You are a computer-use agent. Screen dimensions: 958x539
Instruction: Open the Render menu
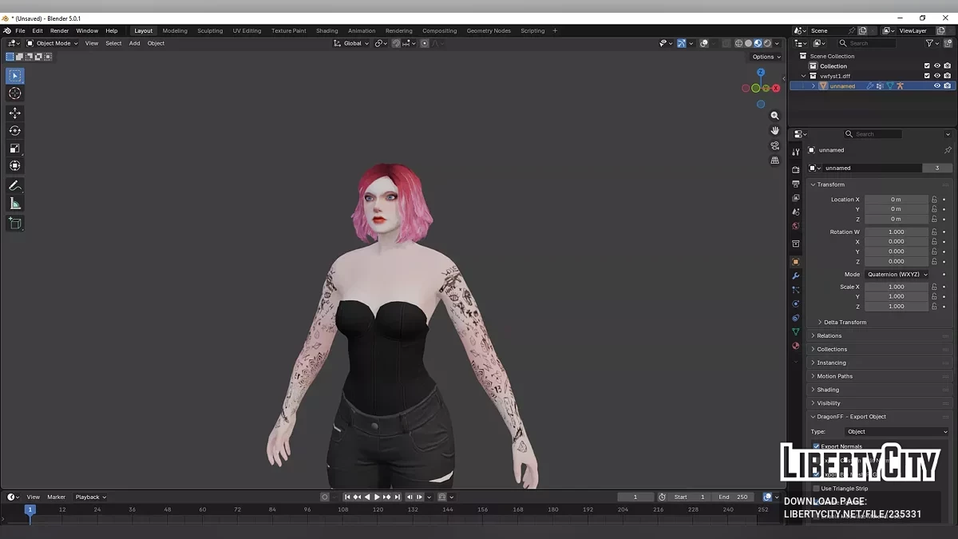coord(60,31)
